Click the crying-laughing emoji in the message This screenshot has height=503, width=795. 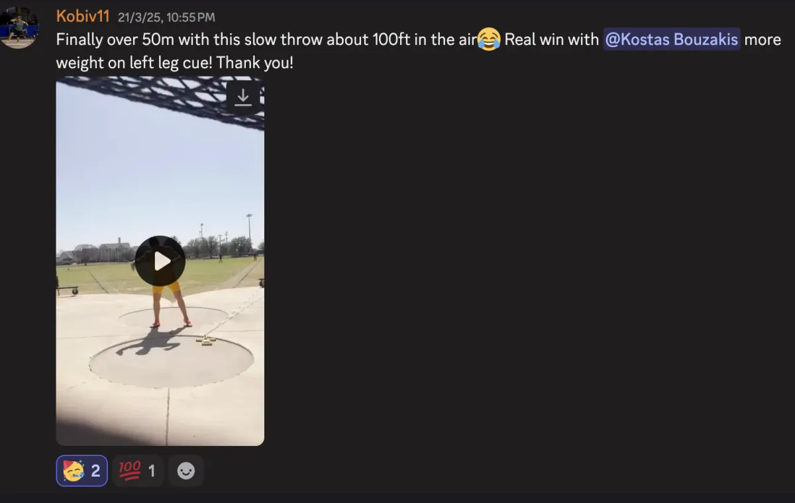[x=488, y=40]
